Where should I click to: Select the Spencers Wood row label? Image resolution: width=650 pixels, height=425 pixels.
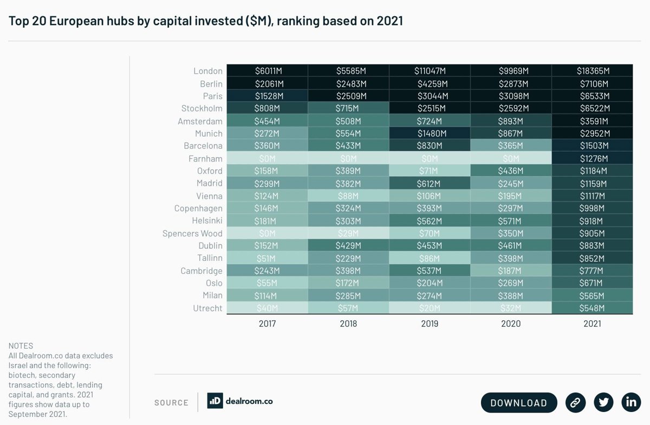tap(192, 233)
